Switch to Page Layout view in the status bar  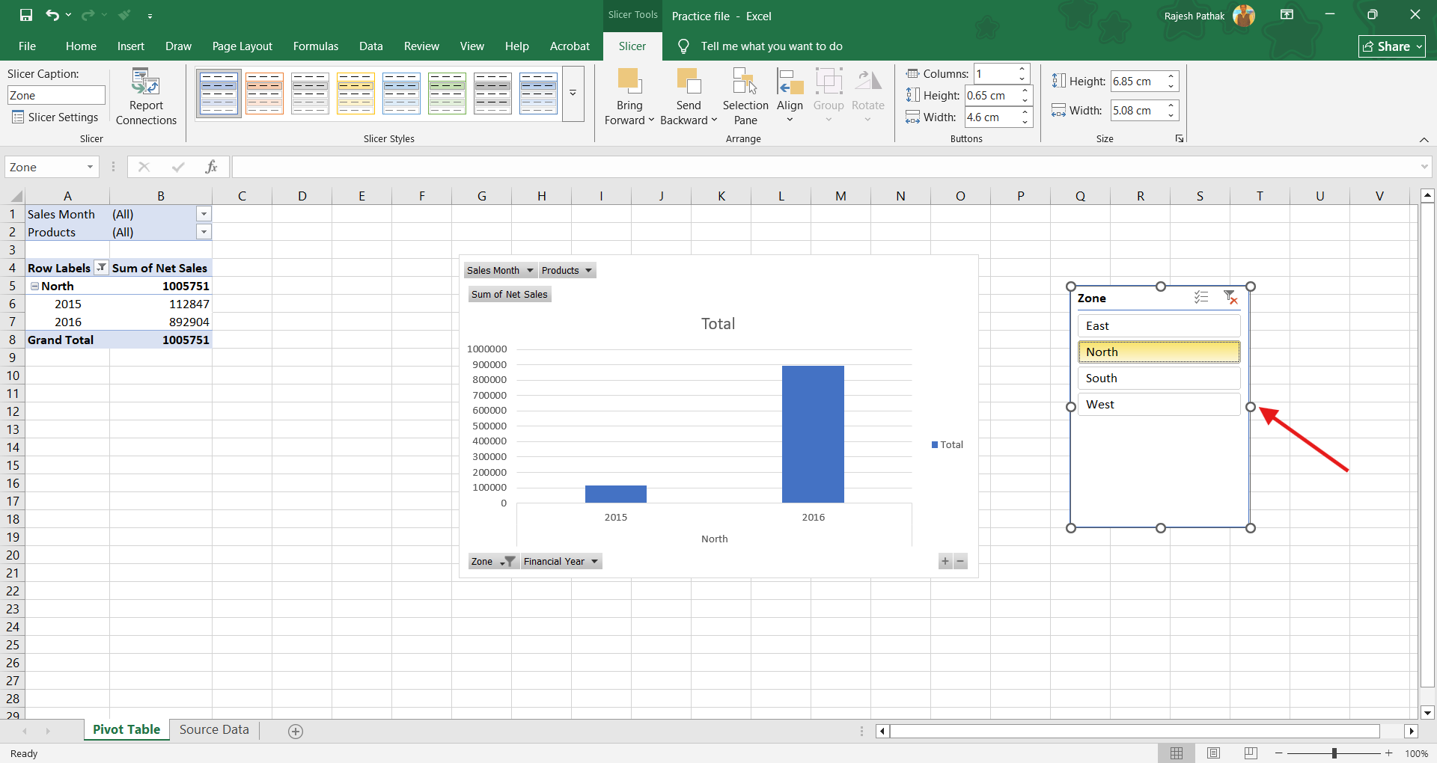1213,753
